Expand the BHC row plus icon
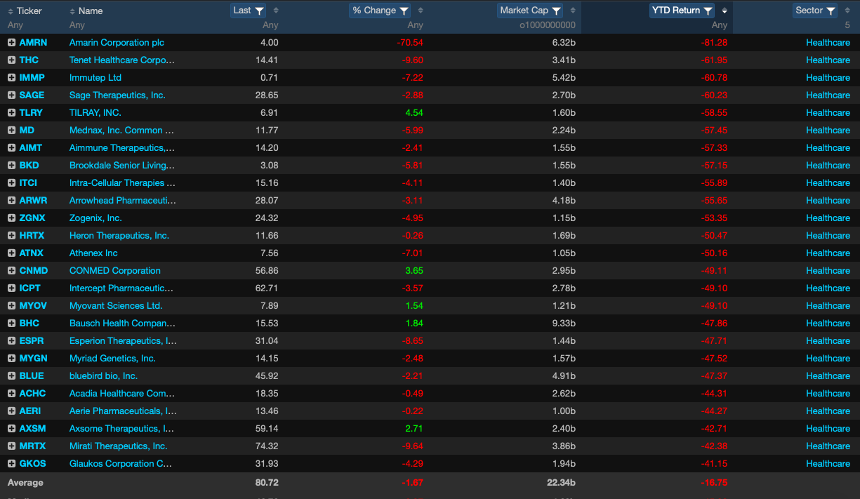The width and height of the screenshot is (860, 499). point(11,324)
